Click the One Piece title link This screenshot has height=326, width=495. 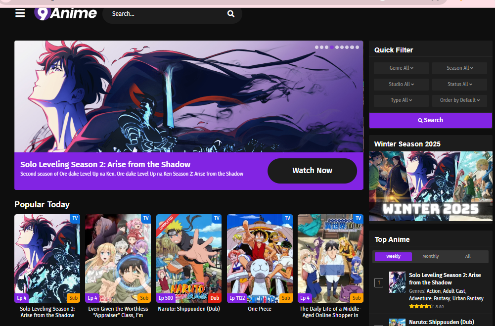click(x=260, y=309)
